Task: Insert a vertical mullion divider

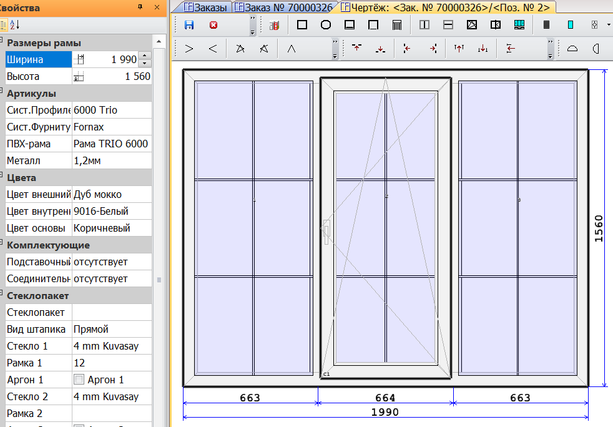Action: pos(424,25)
